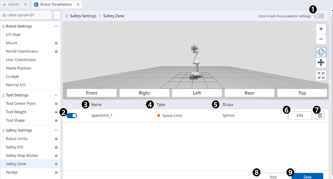Click Edit for spacelimit_1
333x179 pixels.
click(x=300, y=116)
